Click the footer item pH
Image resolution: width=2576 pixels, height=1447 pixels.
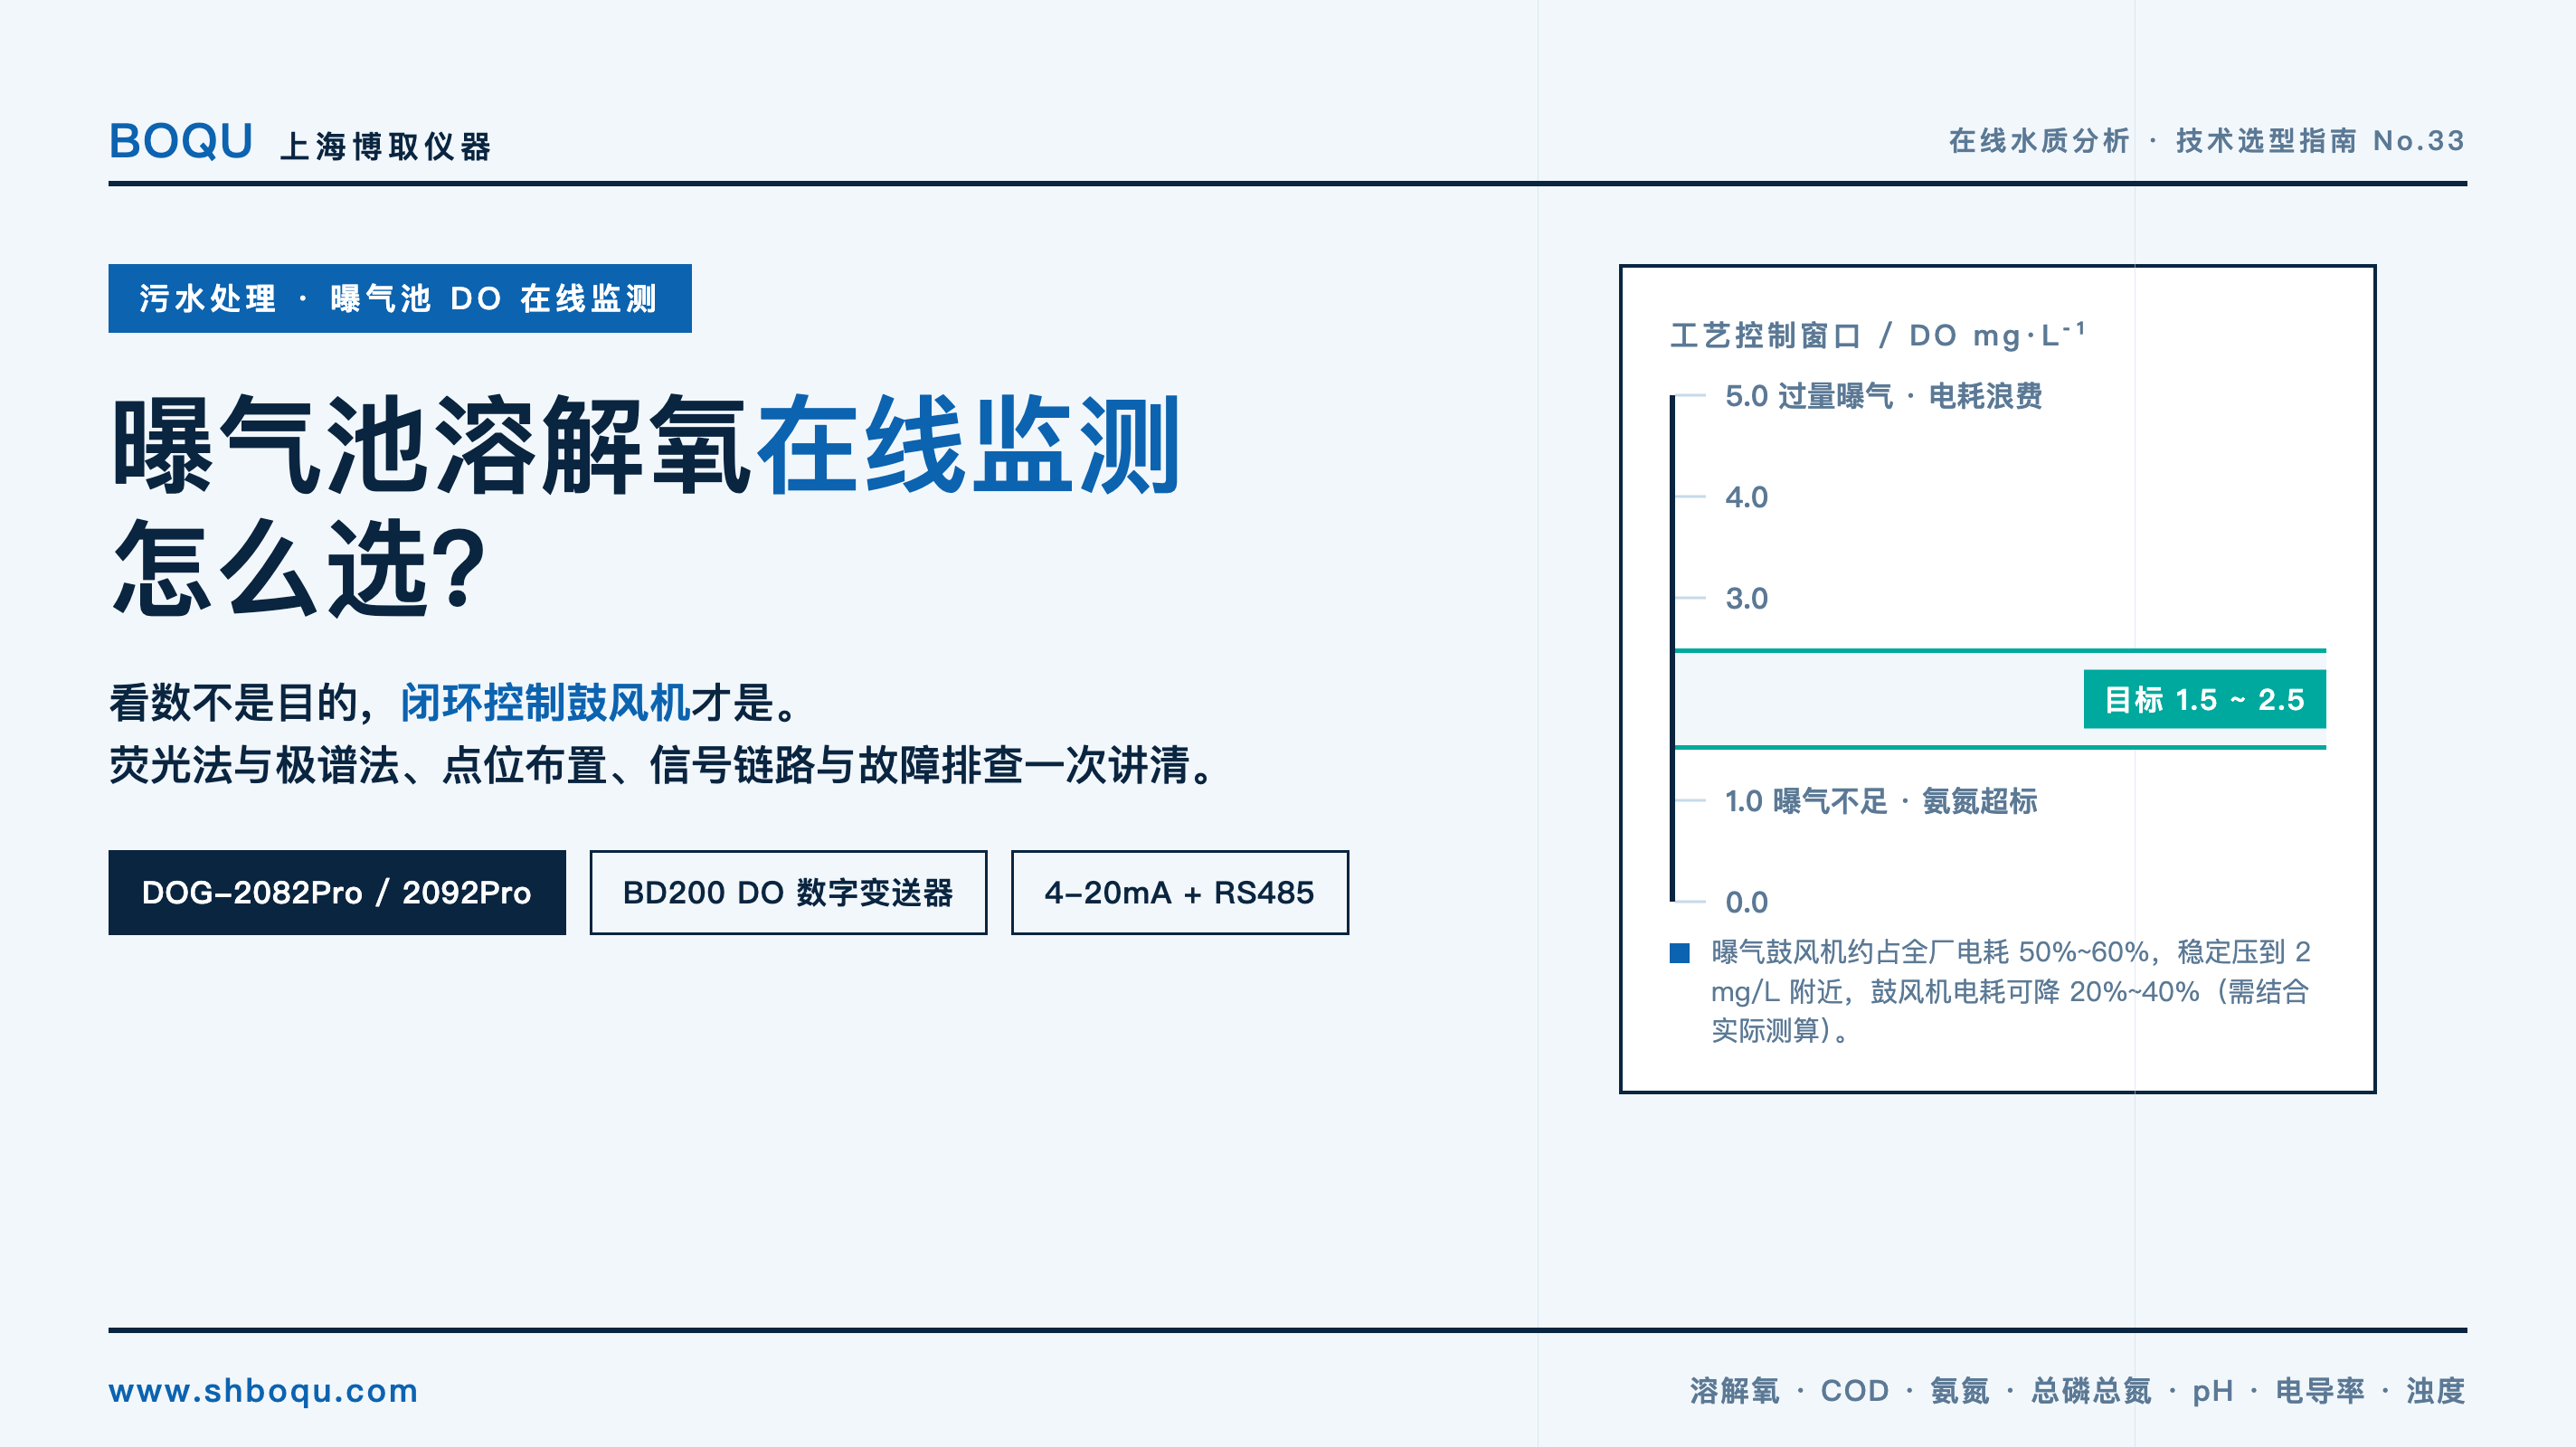click(2212, 1391)
